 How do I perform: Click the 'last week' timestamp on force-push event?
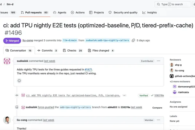[x=136, y=107]
